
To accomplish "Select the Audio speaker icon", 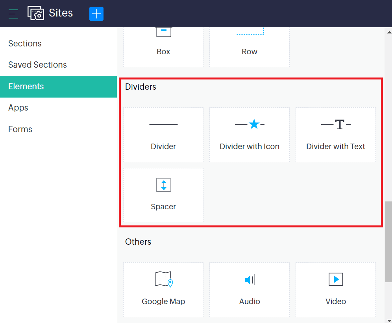I will pos(250,279).
